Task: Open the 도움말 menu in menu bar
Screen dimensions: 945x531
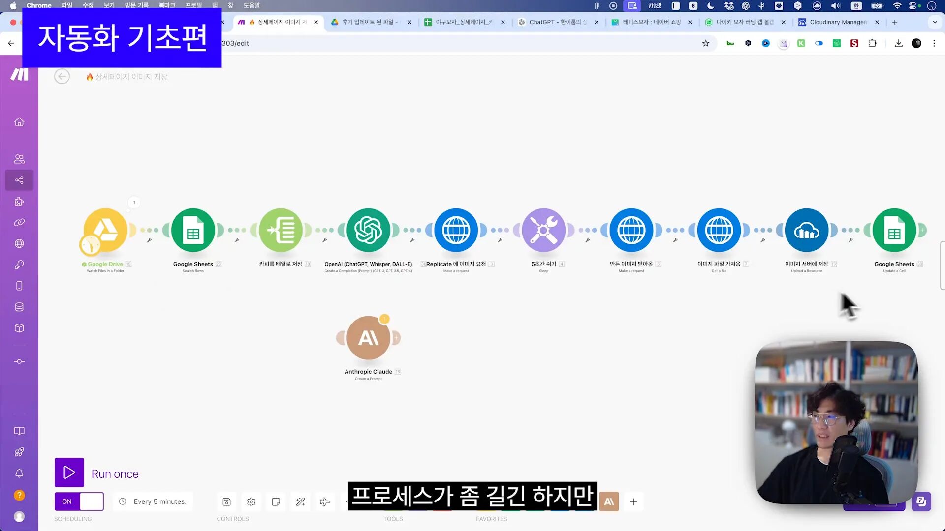Action: click(x=252, y=5)
